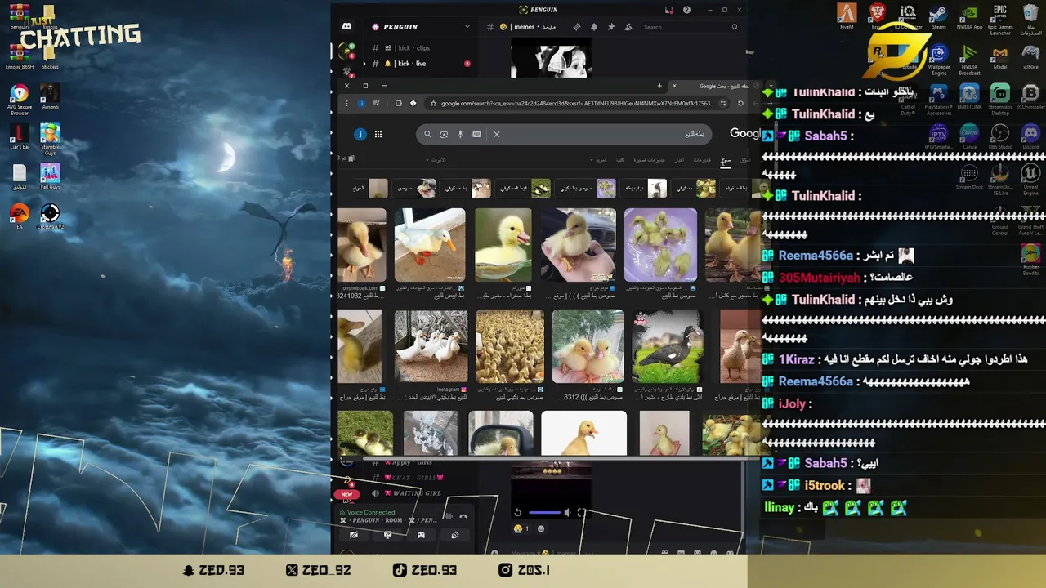Expand the Google More tabs dropdown
Screen dimensions: 1046x588
598,160
